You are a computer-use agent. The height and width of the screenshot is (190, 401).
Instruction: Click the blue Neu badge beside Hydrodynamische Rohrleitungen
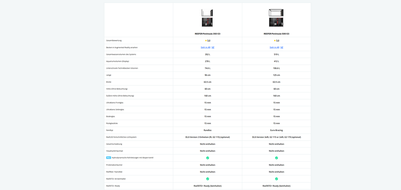tap(109, 158)
